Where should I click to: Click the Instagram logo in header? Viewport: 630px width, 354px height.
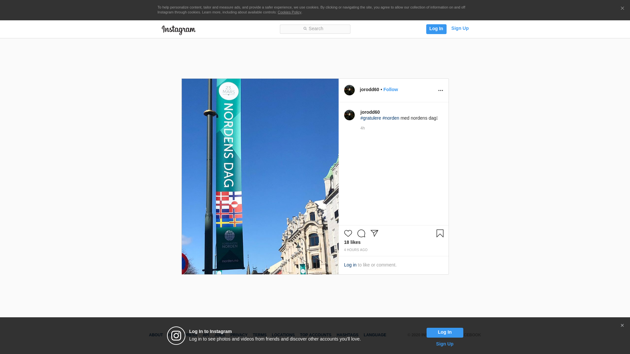click(178, 30)
